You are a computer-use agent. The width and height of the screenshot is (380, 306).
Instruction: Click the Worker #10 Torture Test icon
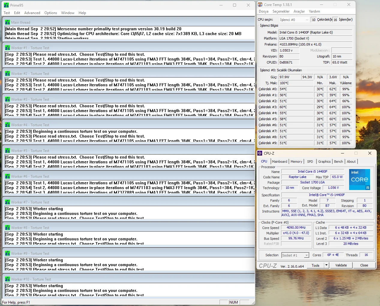pos(7,279)
